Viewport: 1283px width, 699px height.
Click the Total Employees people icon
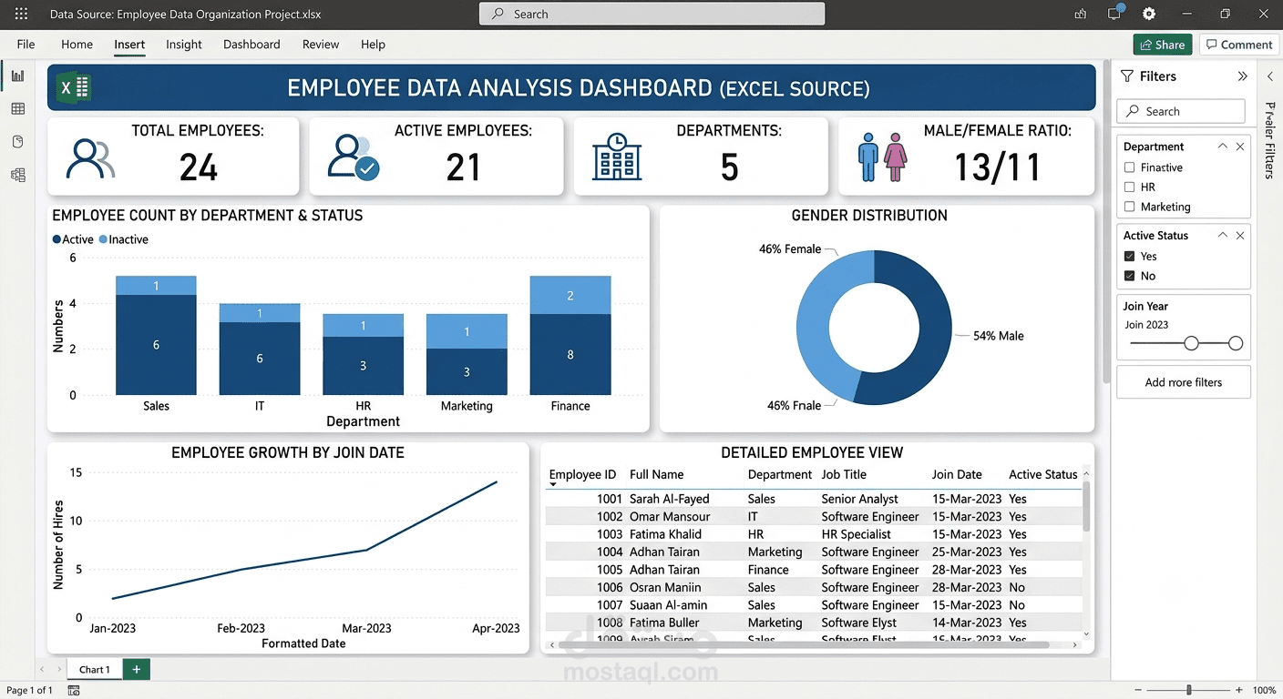[90, 158]
